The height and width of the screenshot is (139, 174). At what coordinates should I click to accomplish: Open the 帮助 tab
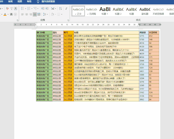point(29,2)
